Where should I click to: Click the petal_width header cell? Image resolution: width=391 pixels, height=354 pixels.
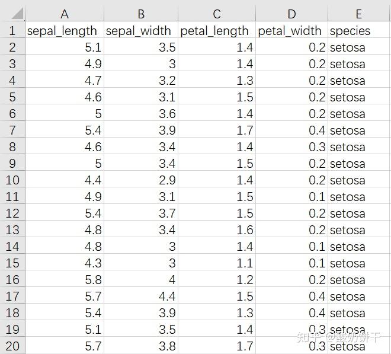click(x=291, y=30)
